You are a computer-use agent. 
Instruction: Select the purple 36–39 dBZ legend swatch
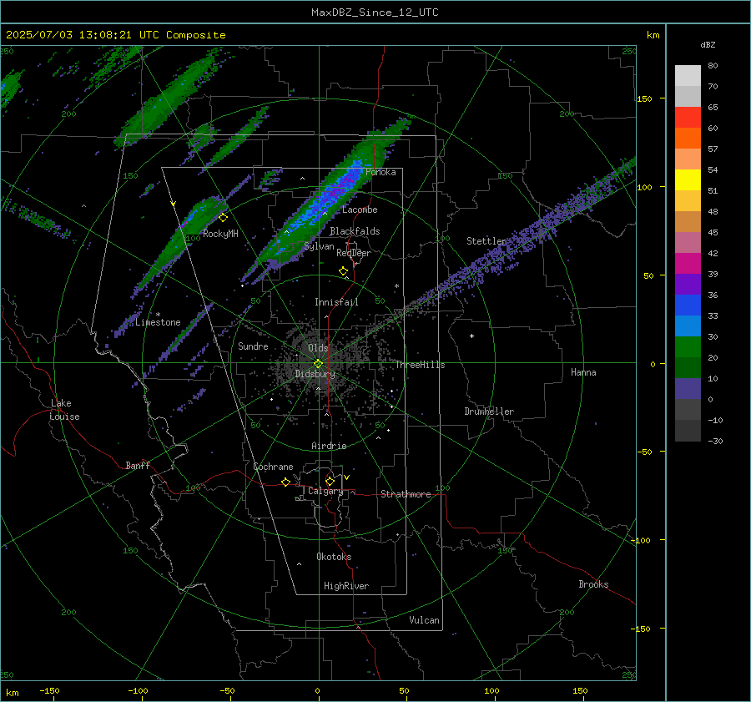point(688,284)
